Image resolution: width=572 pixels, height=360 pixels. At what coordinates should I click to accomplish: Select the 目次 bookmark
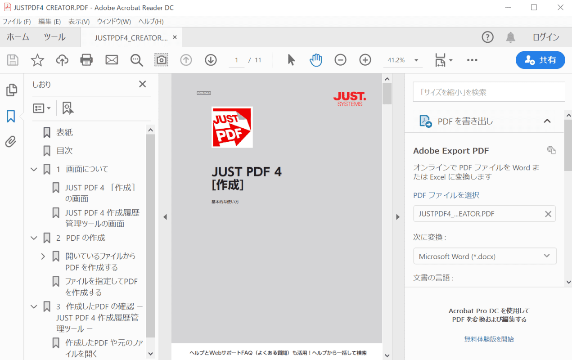[x=64, y=151]
